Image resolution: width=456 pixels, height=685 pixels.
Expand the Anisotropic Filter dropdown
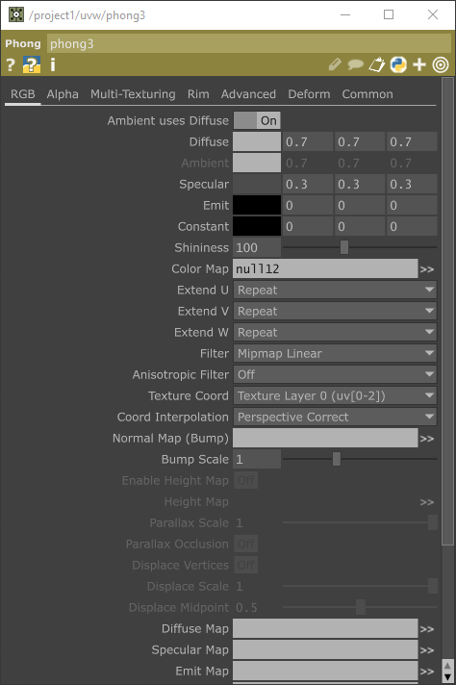tap(335, 375)
